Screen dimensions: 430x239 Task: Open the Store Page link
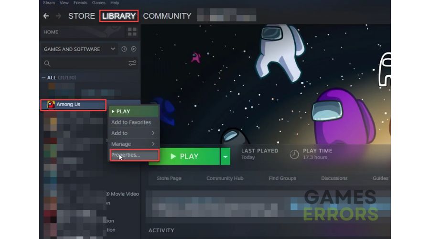pos(169,178)
